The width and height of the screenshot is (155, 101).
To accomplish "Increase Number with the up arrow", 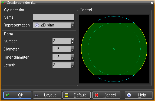I will tap(72, 40).
